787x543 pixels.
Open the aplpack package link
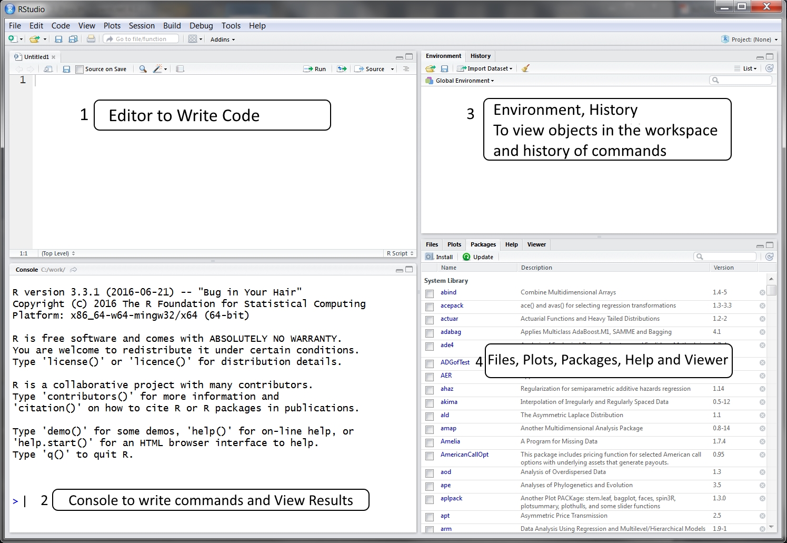pos(451,498)
